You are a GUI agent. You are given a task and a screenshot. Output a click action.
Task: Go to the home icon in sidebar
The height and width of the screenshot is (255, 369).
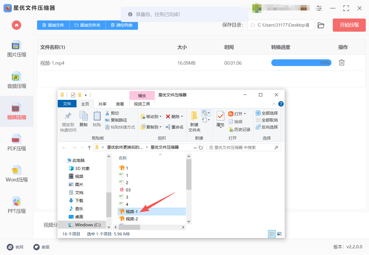pos(16,25)
